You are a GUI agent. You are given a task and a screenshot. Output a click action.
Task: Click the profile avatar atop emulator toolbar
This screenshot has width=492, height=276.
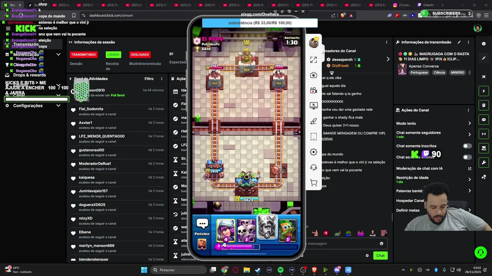pos(314,43)
